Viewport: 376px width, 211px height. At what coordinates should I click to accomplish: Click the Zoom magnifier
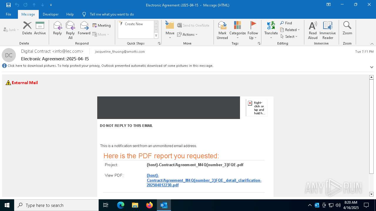point(347,28)
